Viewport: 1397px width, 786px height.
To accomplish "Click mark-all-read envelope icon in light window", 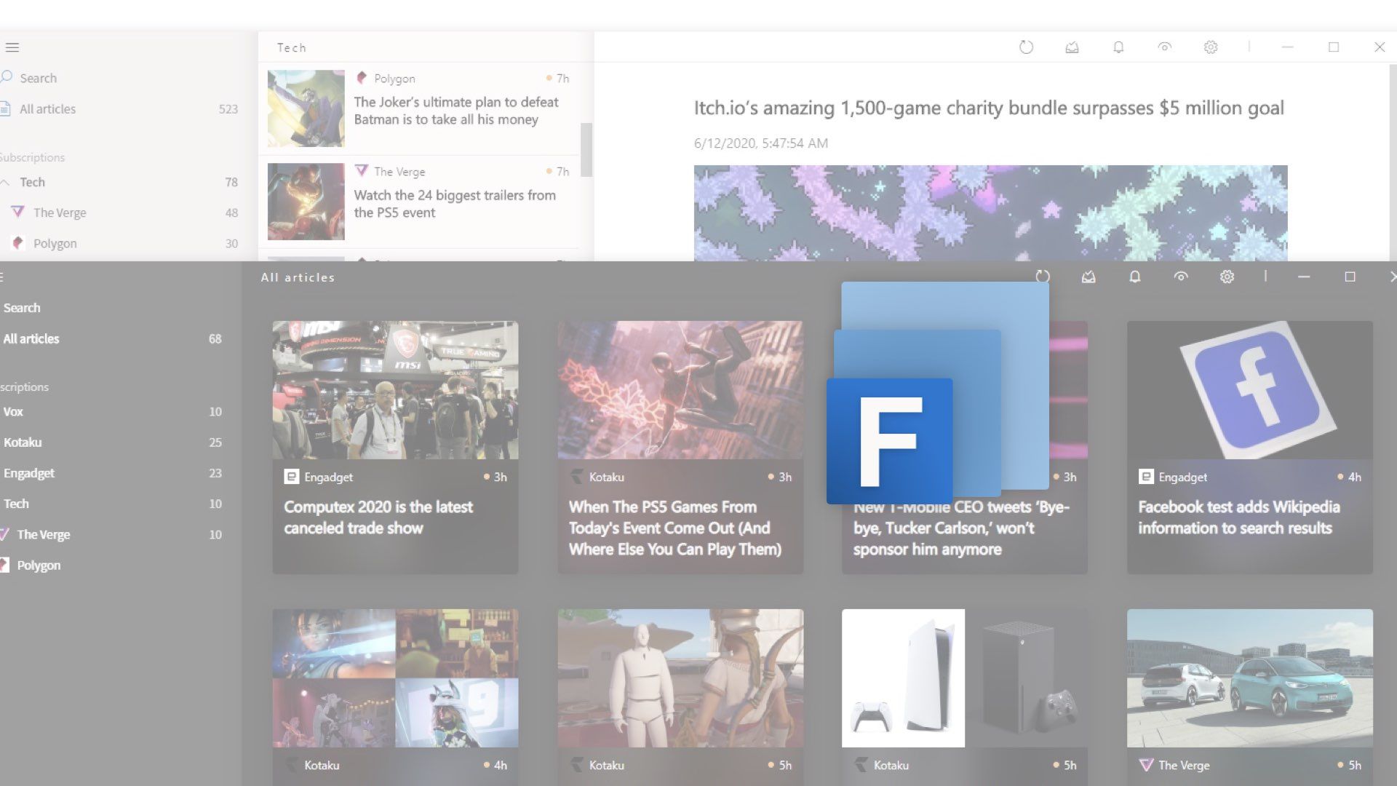I will click(x=1072, y=47).
